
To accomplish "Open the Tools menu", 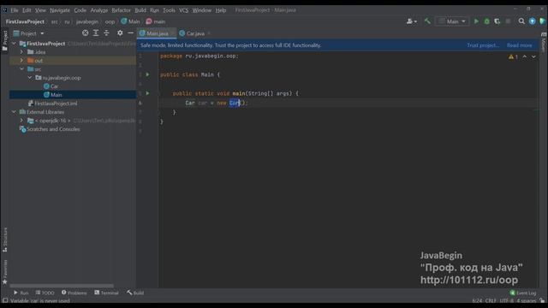I will 169,10.
